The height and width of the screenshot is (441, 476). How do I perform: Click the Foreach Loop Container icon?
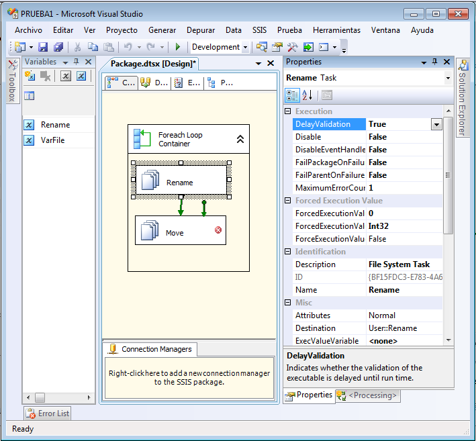(142, 139)
